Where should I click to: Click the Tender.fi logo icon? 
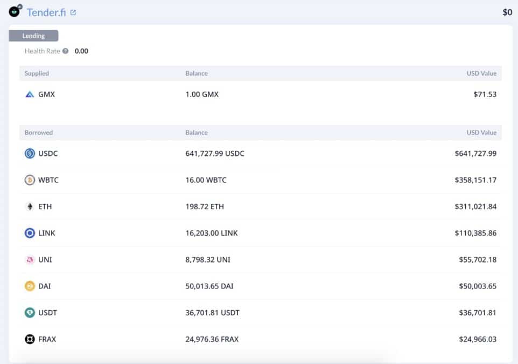pos(15,11)
